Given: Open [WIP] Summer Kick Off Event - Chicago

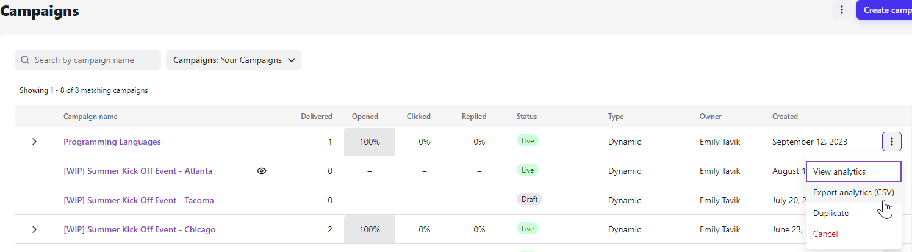Looking at the screenshot, I should (x=139, y=229).
